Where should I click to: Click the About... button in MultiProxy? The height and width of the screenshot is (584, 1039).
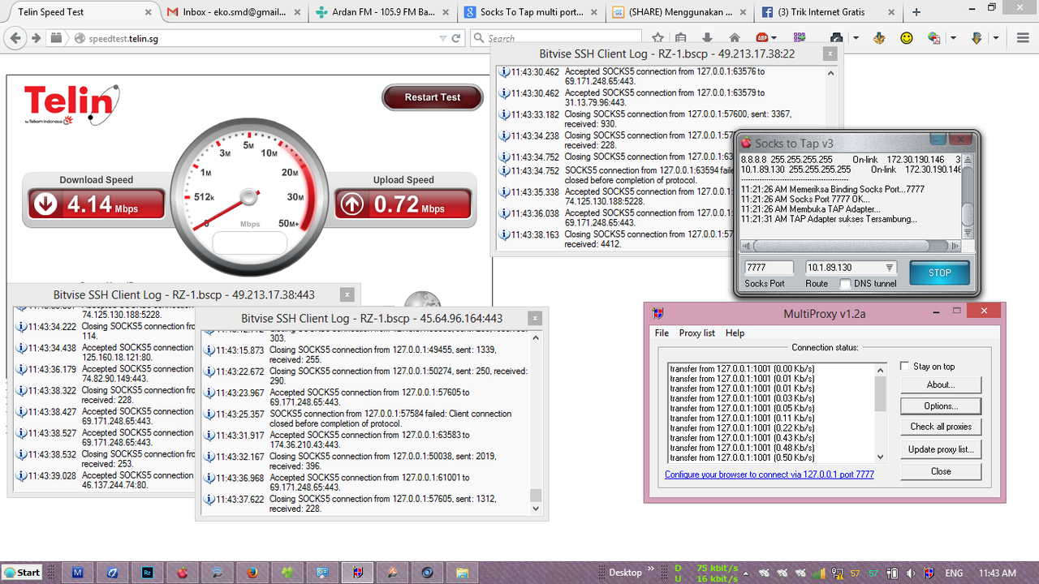(x=941, y=384)
